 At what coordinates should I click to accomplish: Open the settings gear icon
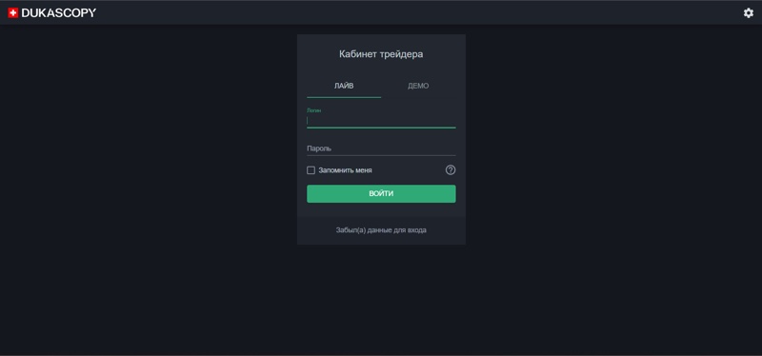click(749, 13)
